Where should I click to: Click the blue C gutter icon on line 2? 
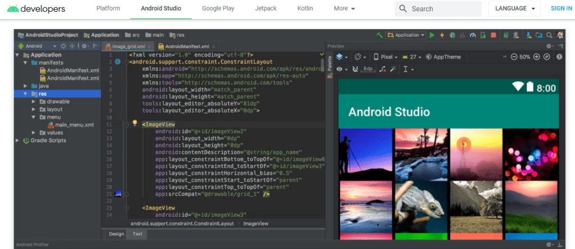[118, 62]
